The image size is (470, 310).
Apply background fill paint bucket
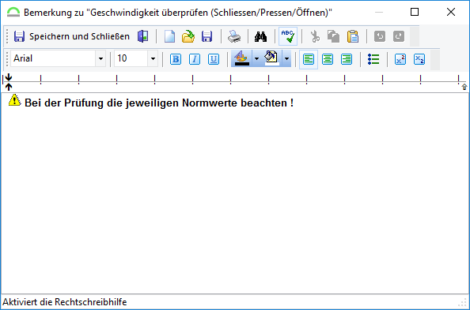pyautogui.click(x=271, y=58)
